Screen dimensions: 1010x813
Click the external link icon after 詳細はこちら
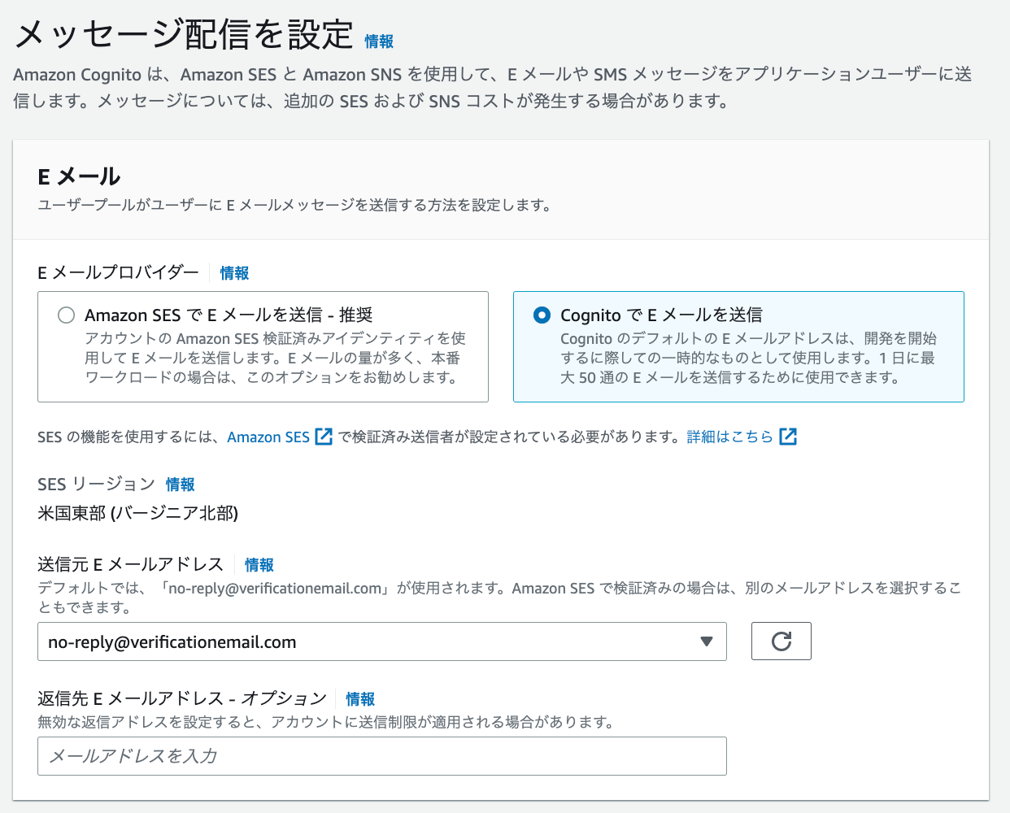pos(788,436)
